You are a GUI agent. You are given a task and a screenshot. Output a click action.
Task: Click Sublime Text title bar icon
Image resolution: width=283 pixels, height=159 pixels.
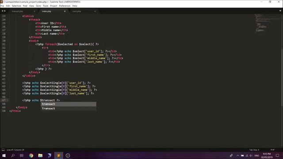click(x=1, y=2)
